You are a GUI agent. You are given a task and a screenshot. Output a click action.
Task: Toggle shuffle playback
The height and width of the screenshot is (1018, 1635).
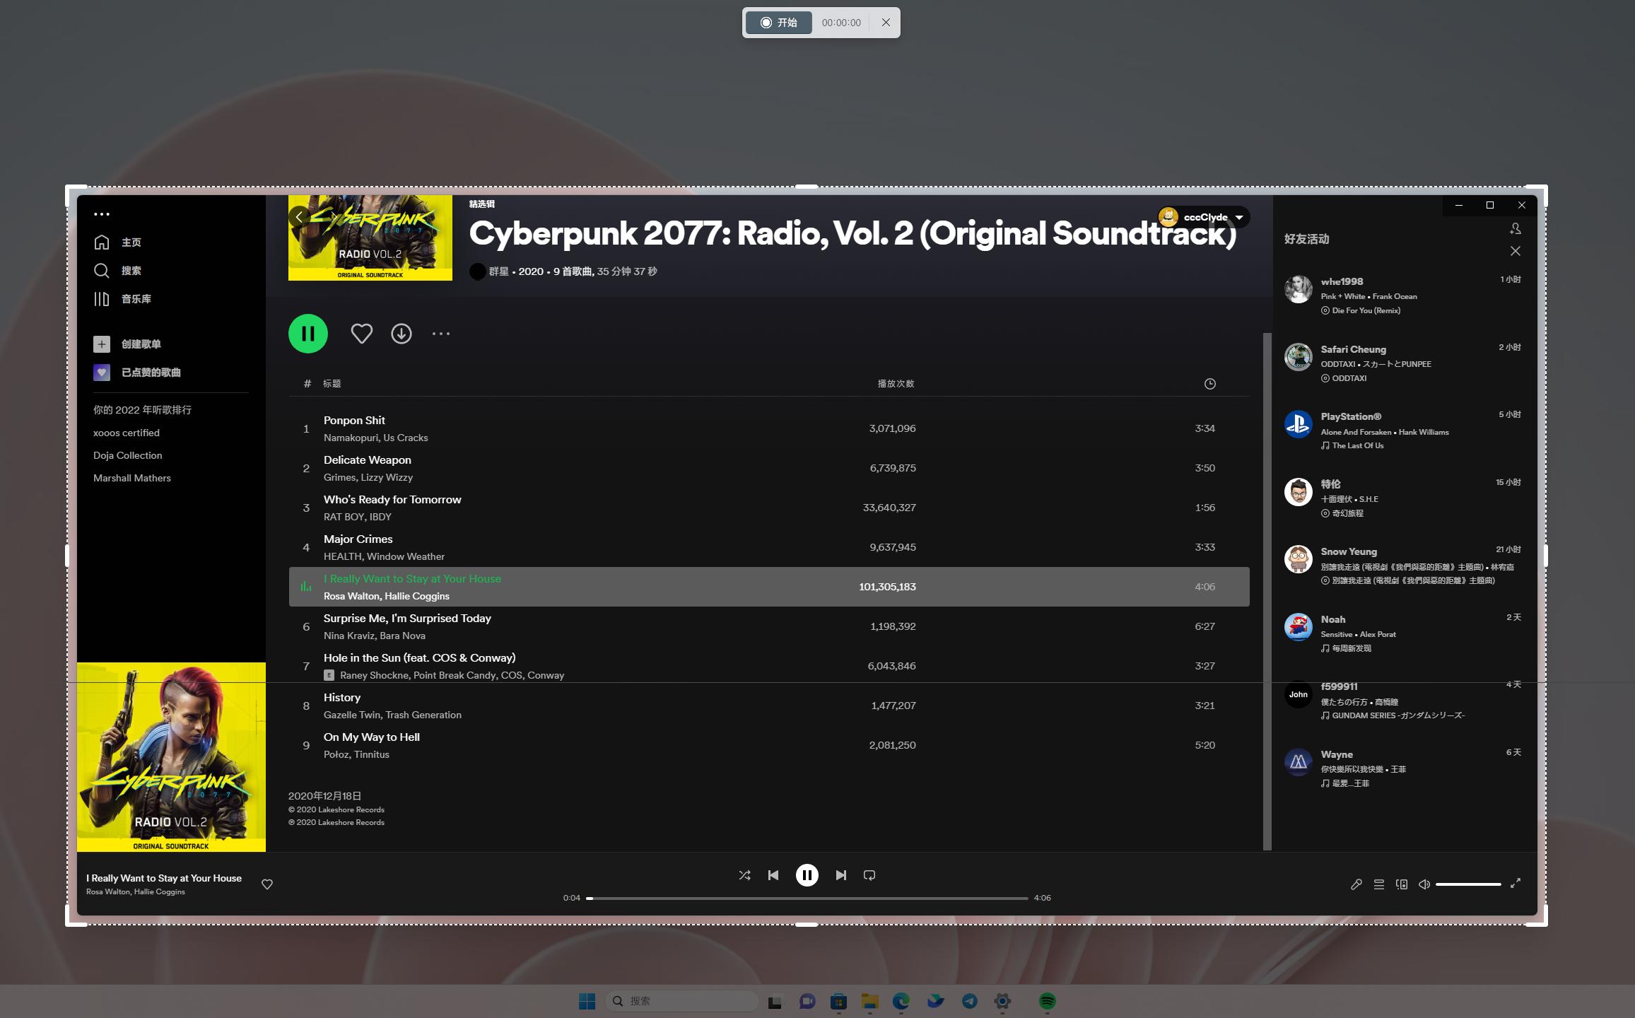[745, 875]
